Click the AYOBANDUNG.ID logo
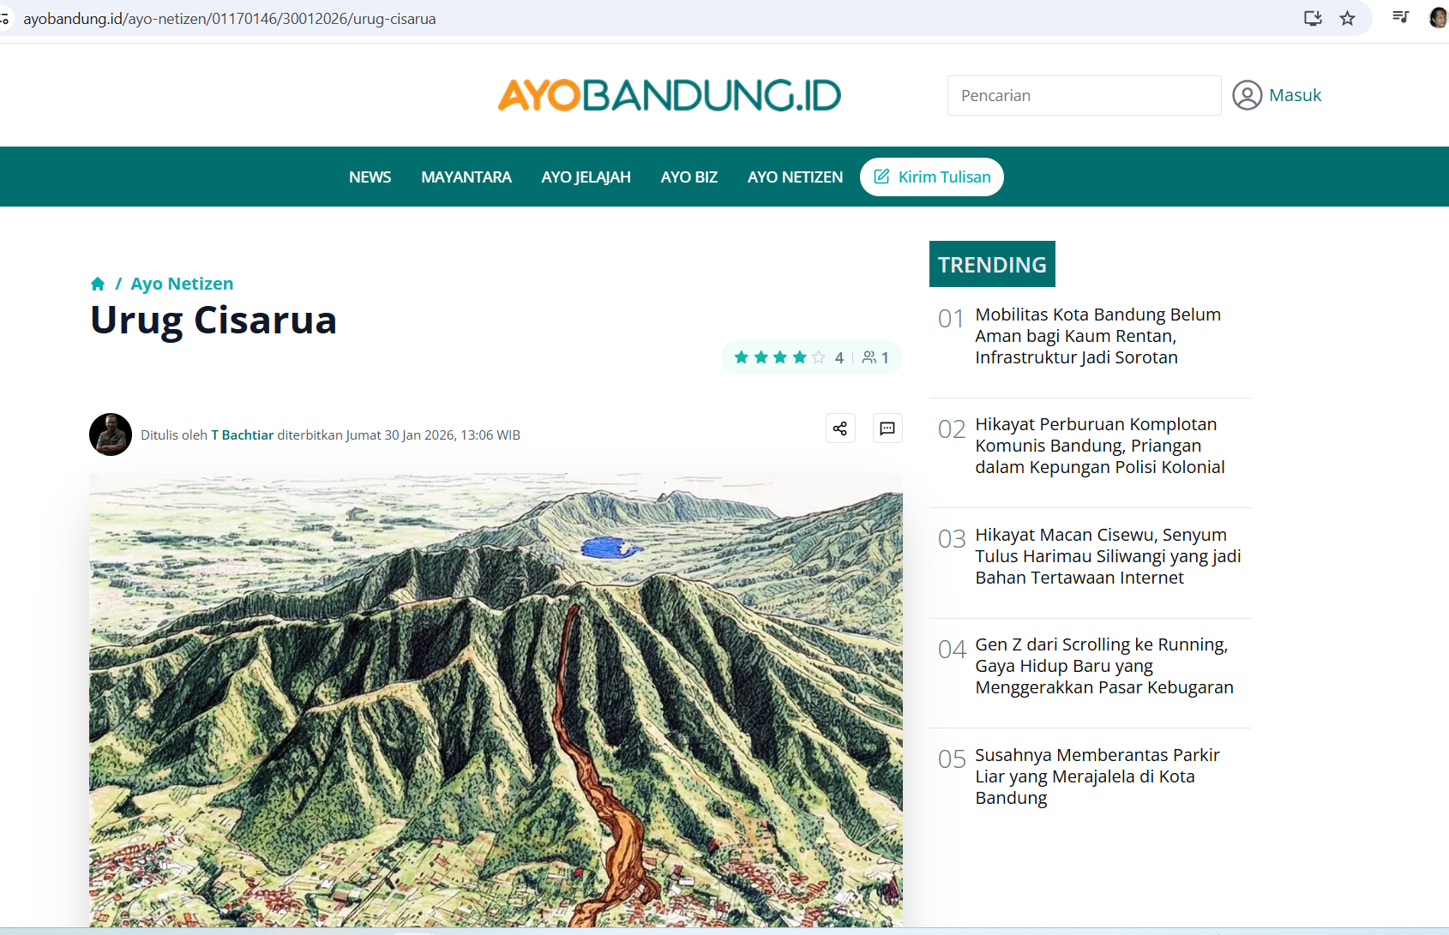 (x=669, y=95)
